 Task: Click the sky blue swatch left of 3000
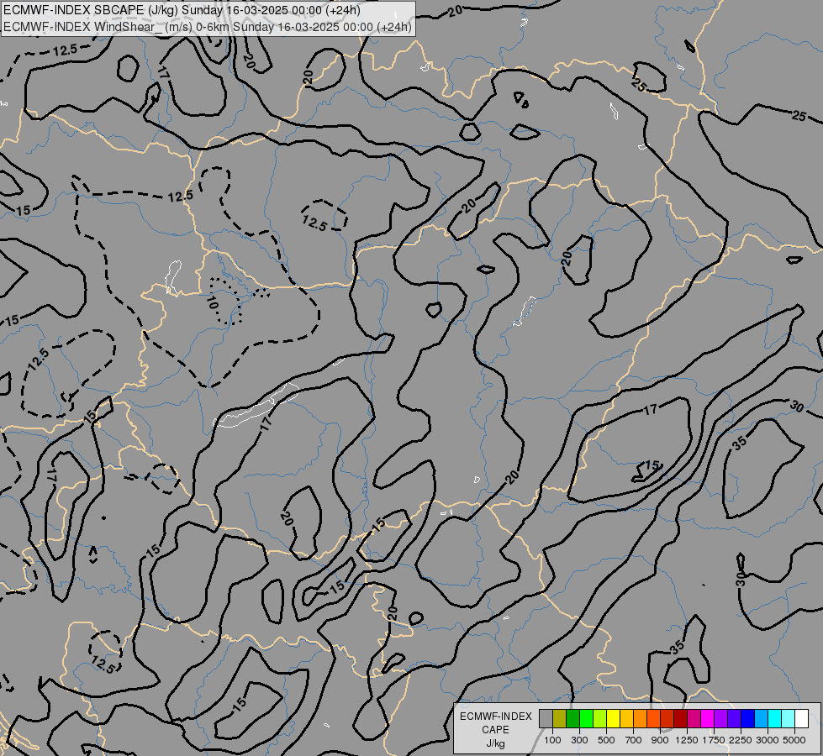tap(761, 719)
